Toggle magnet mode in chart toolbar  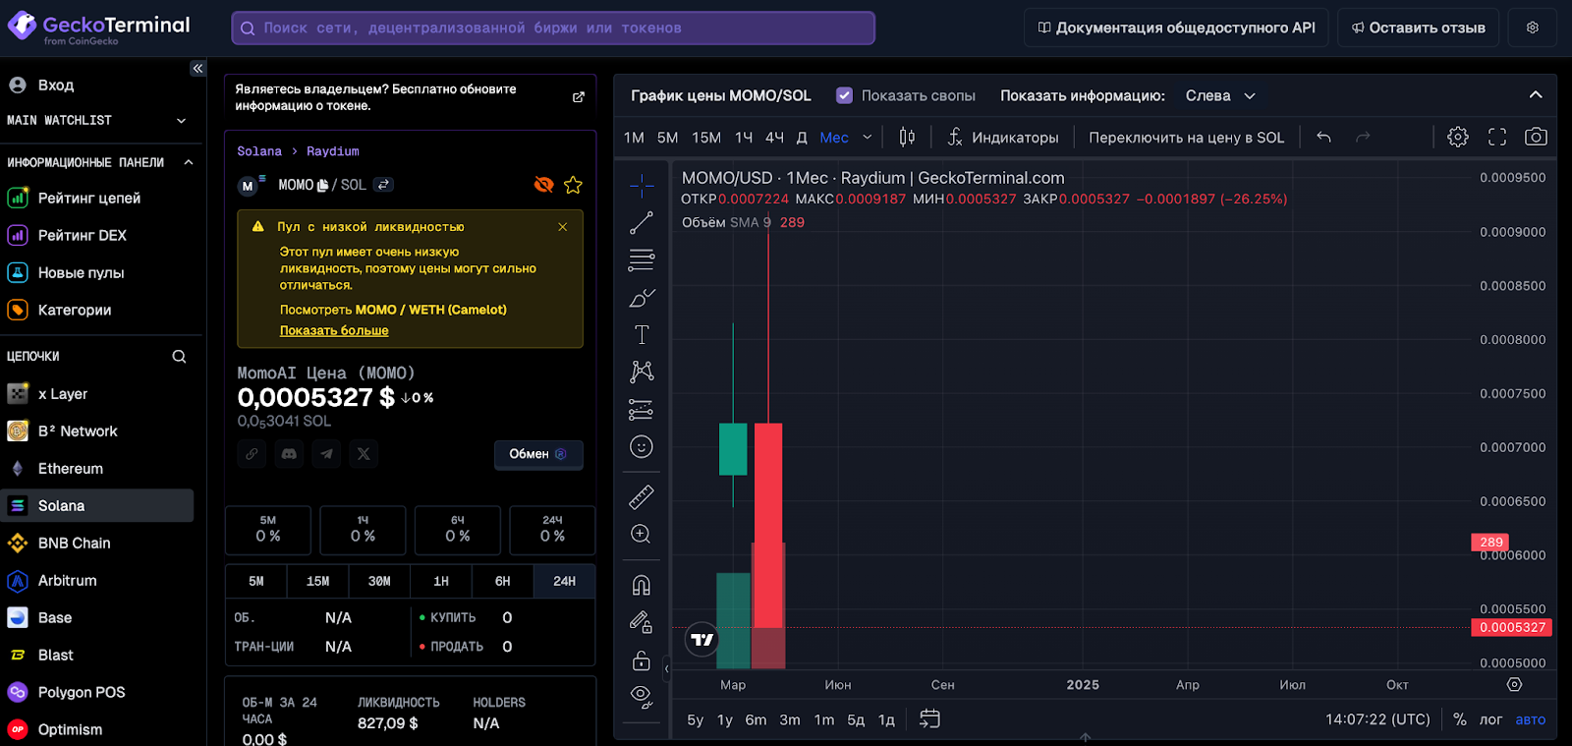pyautogui.click(x=642, y=586)
